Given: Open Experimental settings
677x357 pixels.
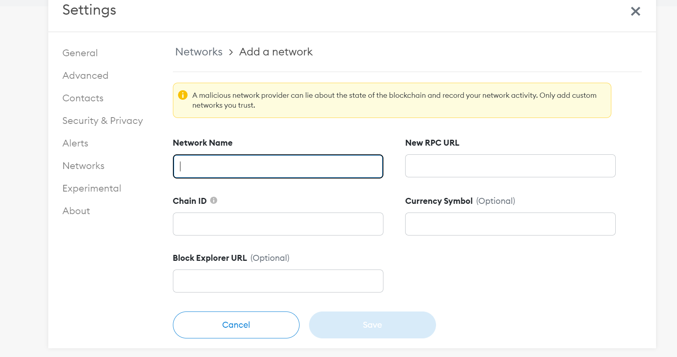Looking at the screenshot, I should coord(92,188).
